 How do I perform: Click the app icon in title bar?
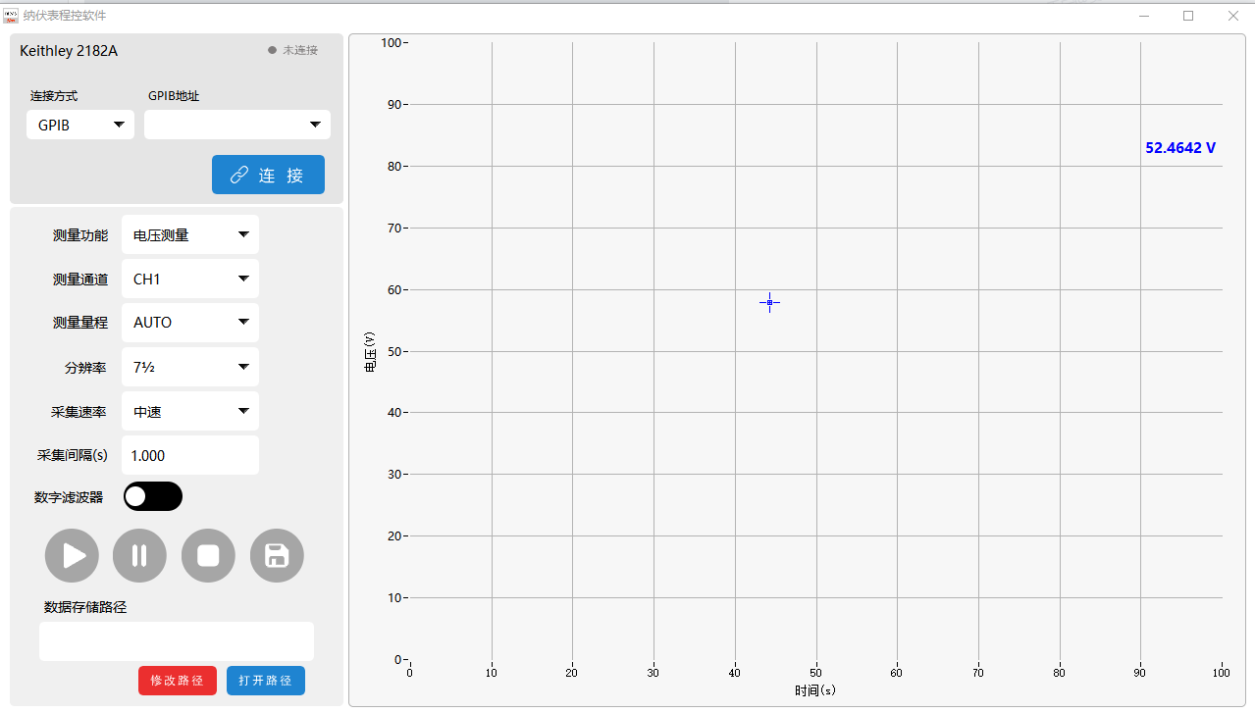pyautogui.click(x=11, y=16)
